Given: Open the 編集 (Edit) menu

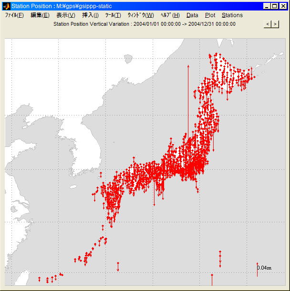Looking at the screenshot, I should coord(40,15).
